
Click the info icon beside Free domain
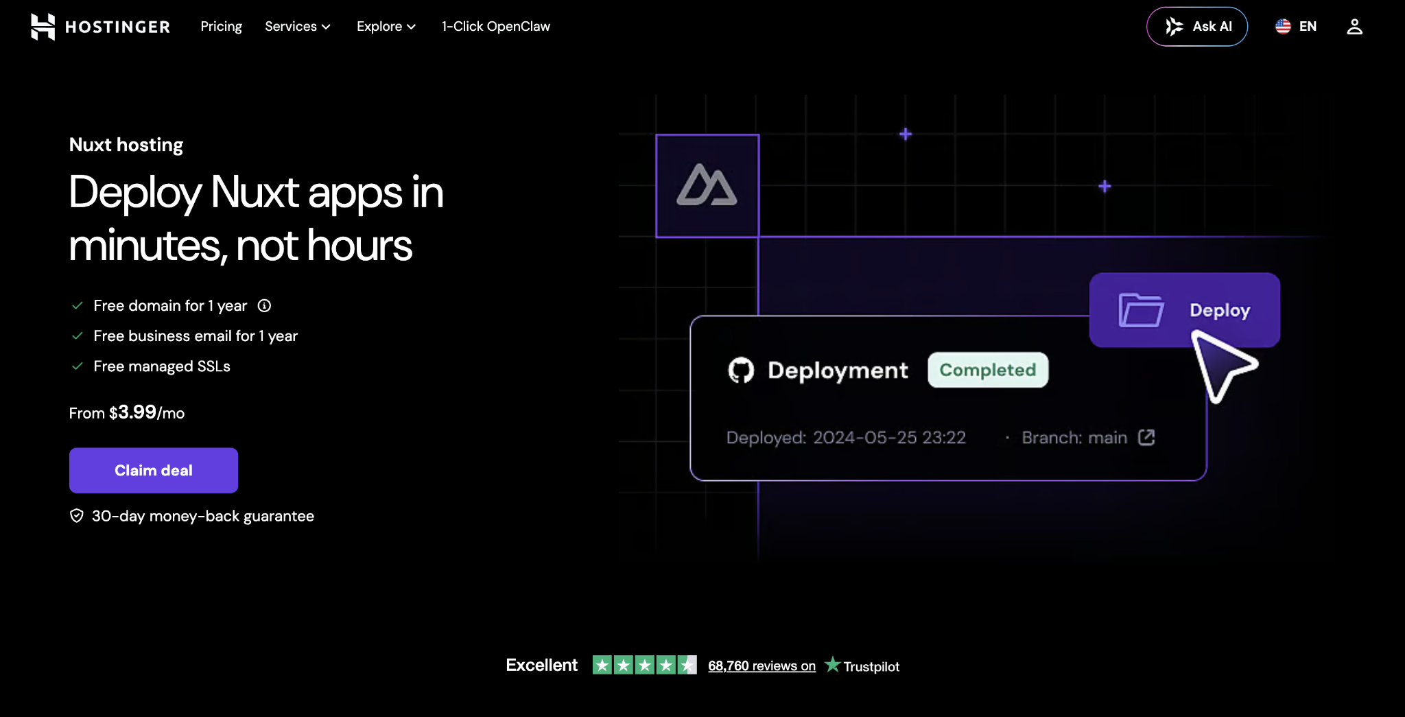point(264,306)
